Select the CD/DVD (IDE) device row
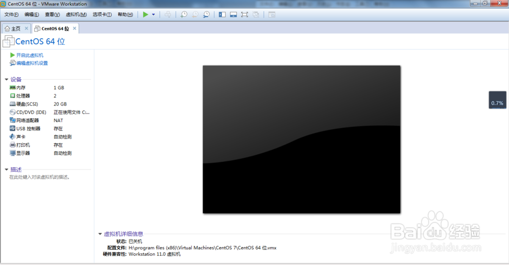 50,112
